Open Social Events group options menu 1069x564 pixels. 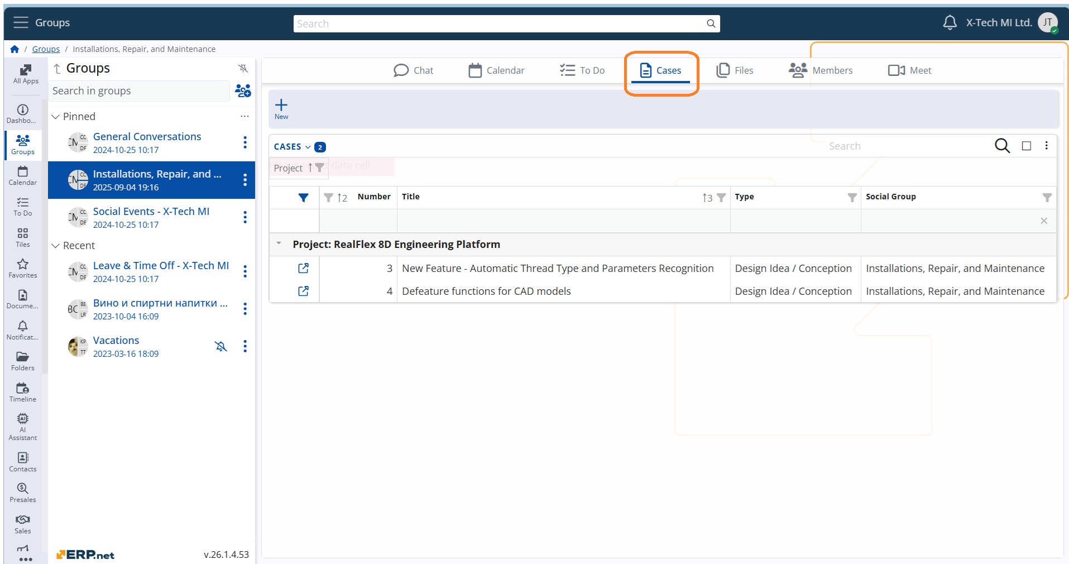pos(245,217)
